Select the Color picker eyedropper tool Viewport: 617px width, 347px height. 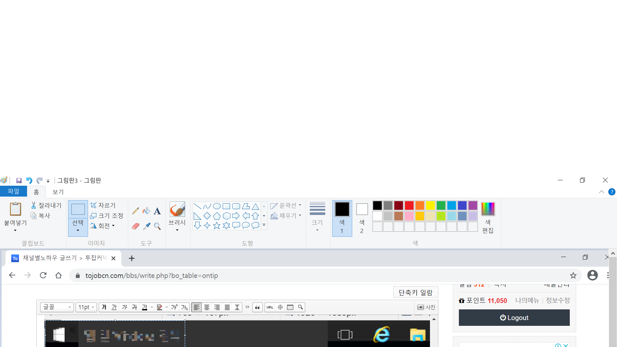(x=147, y=226)
